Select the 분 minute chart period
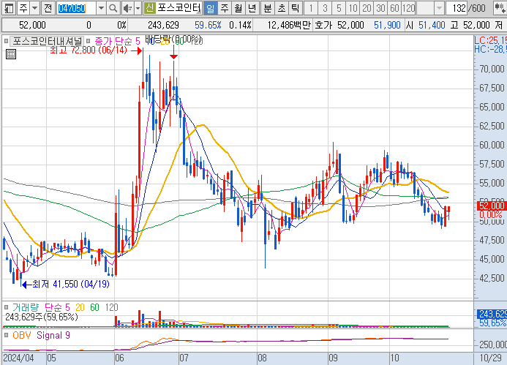507x365 pixels. pos(268,8)
